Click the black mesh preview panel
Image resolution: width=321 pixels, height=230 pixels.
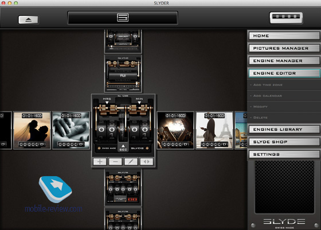coord(284,187)
